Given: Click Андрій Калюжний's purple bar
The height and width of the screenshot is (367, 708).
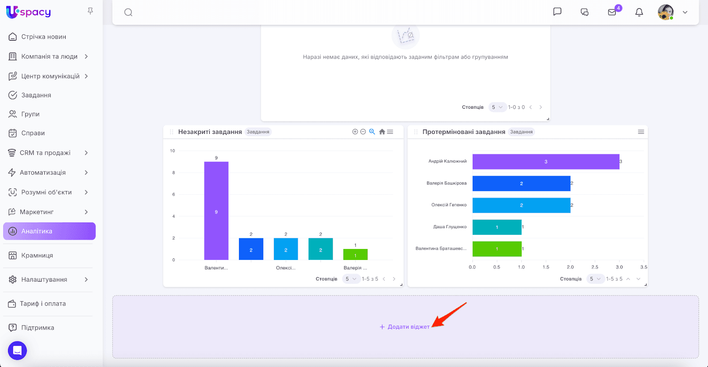Looking at the screenshot, I should pos(546,162).
